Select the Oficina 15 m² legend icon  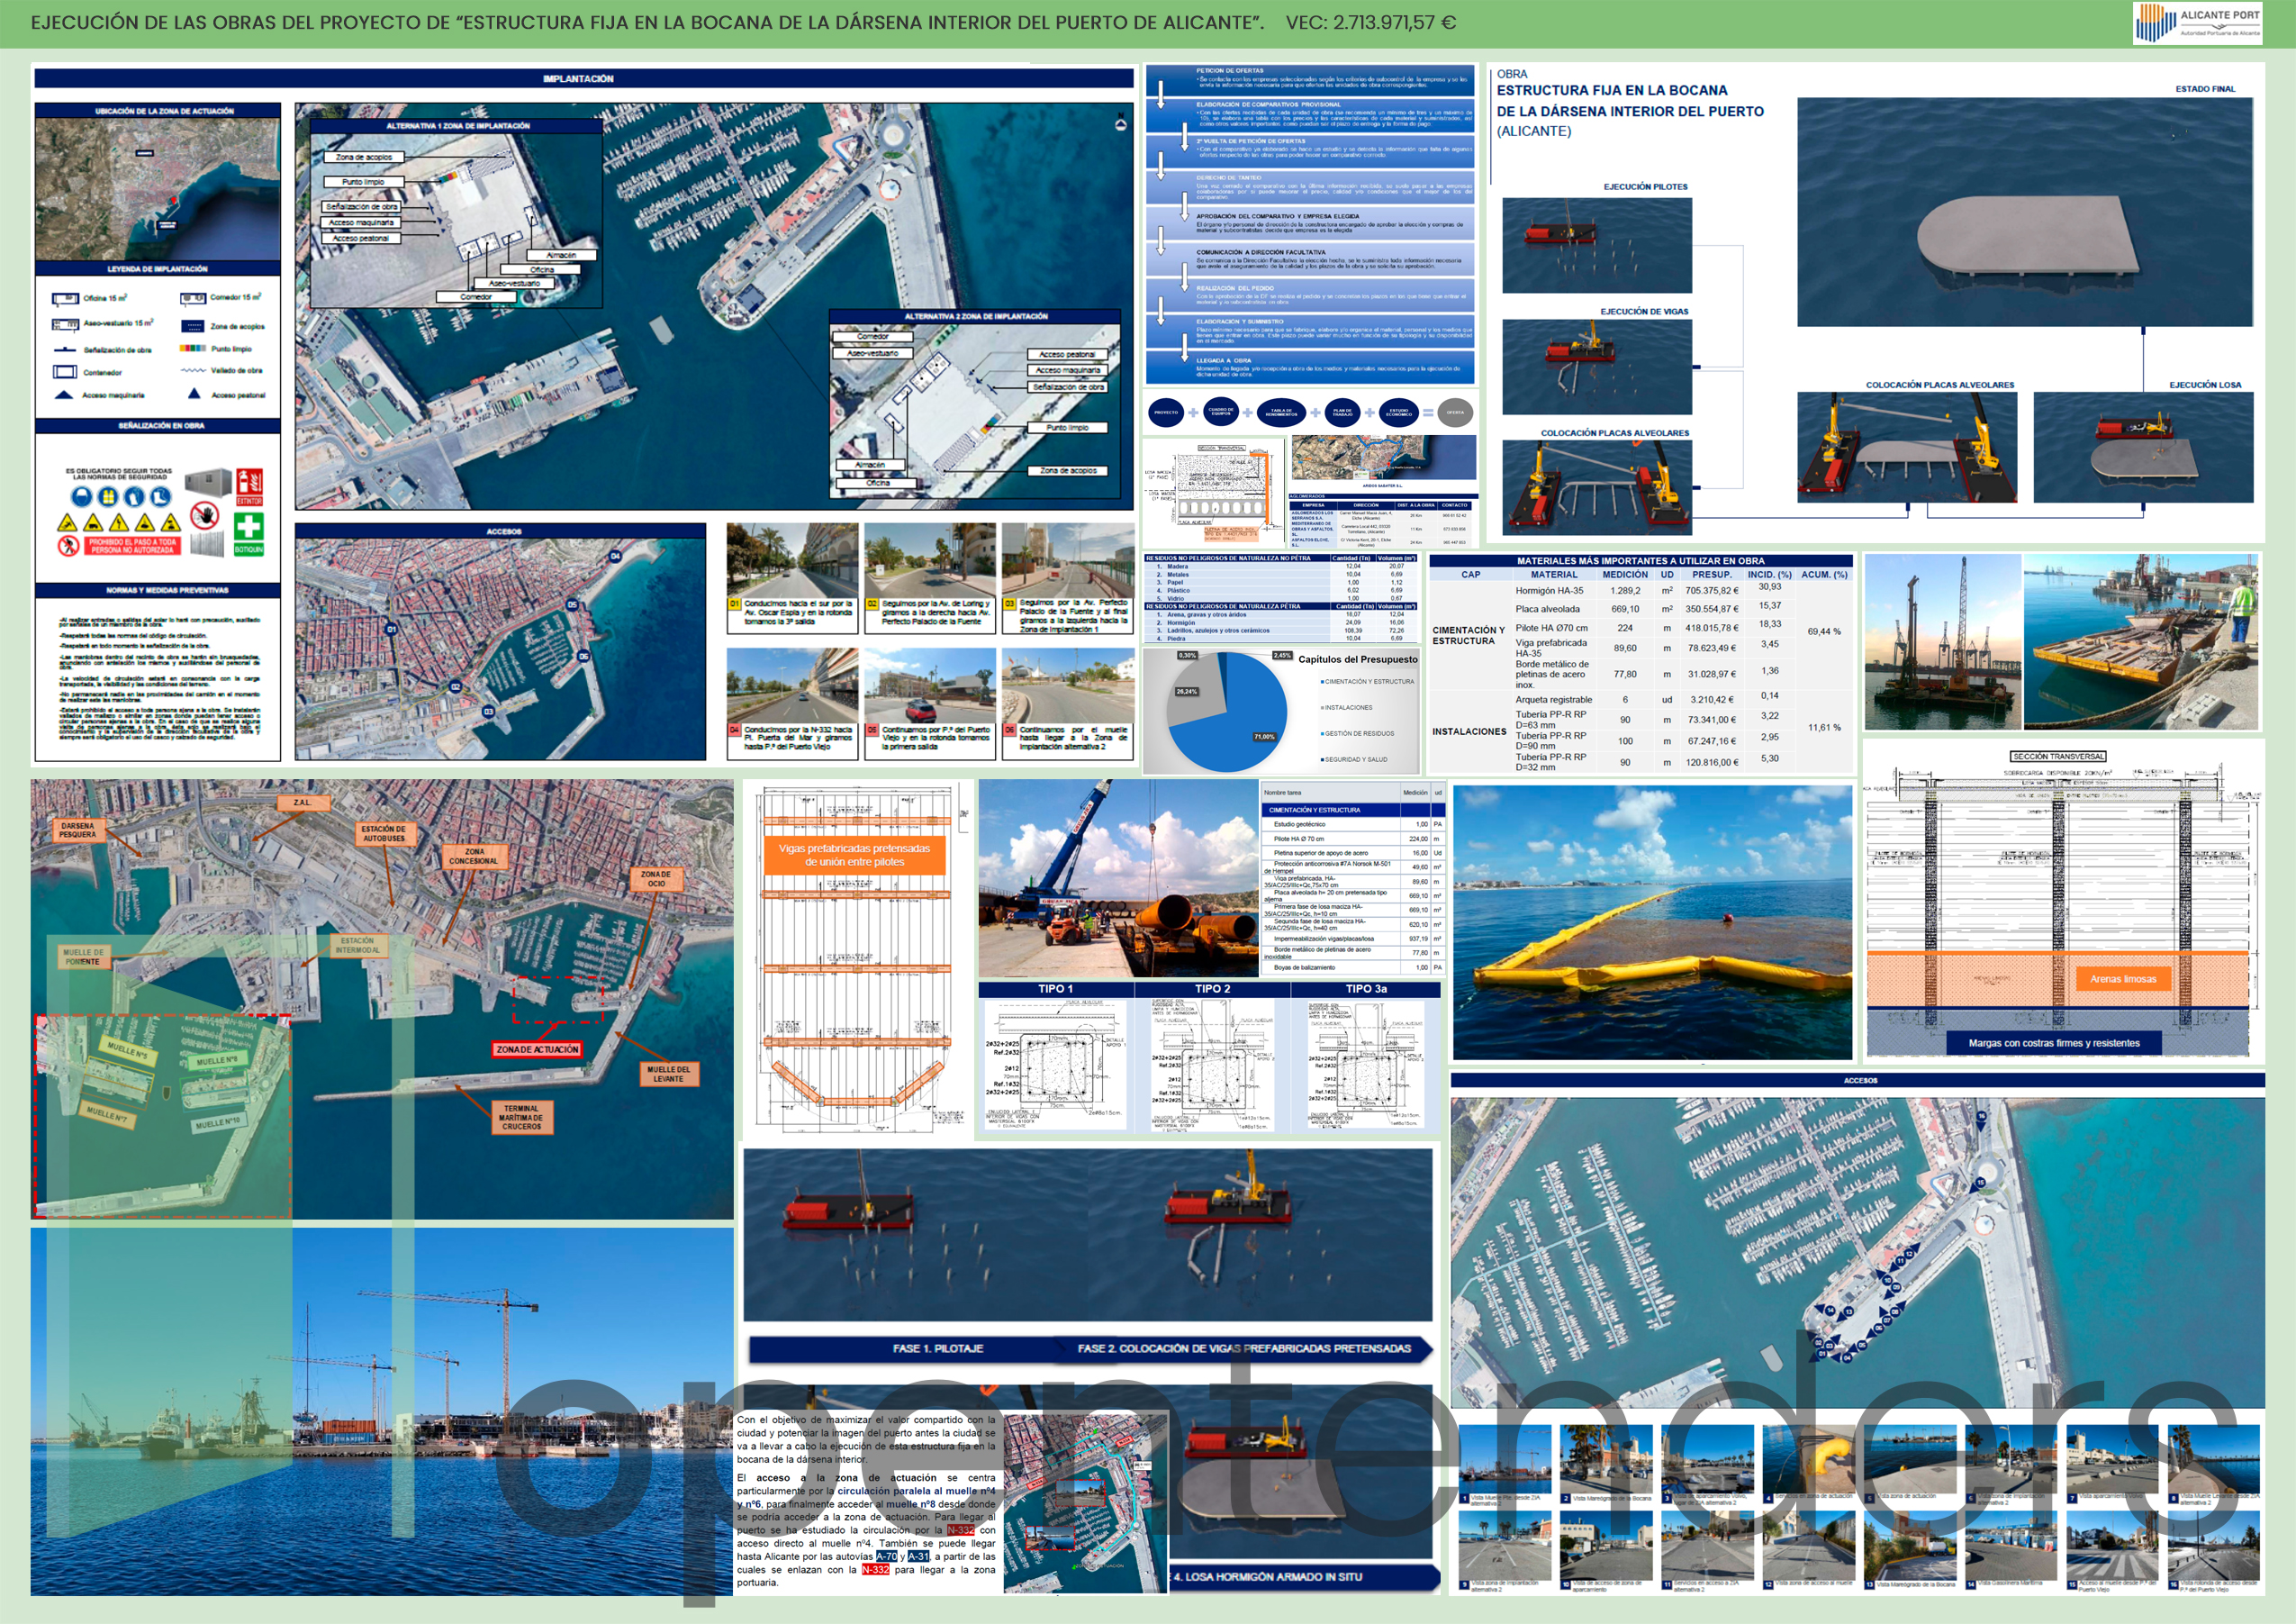pyautogui.click(x=65, y=298)
